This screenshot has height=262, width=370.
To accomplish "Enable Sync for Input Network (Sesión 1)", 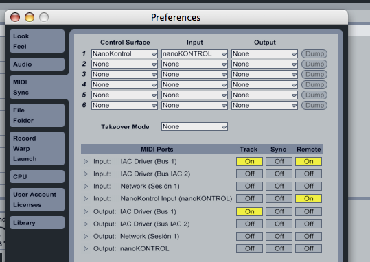I will 279,187.
